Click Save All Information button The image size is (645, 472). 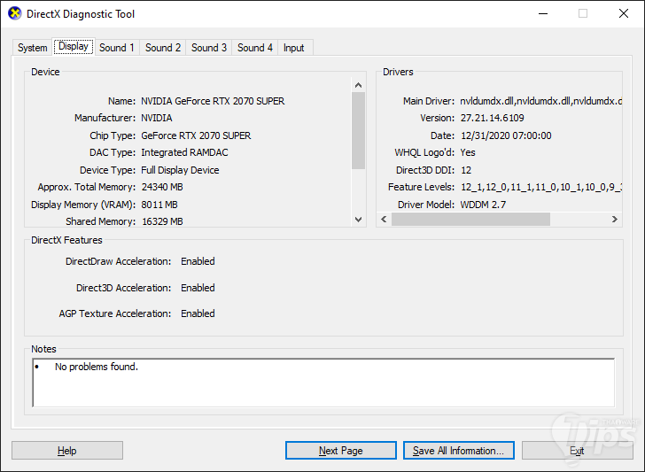459,451
